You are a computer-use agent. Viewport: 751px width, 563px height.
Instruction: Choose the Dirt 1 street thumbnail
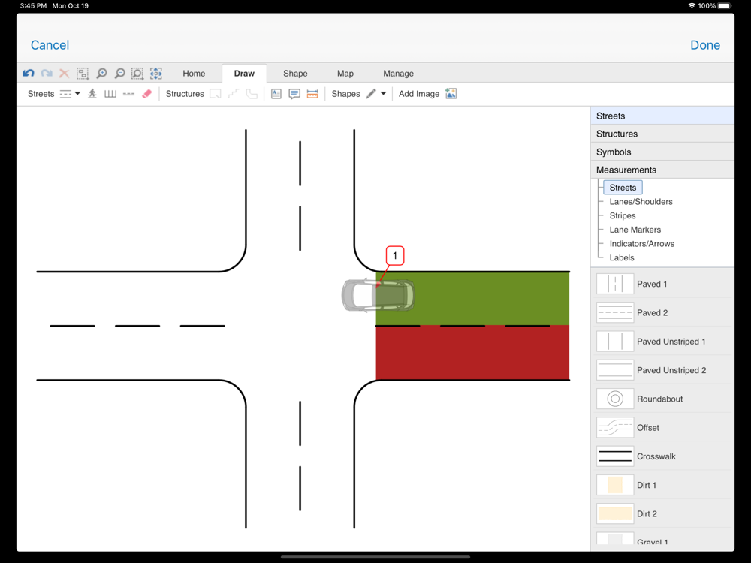(x=615, y=485)
